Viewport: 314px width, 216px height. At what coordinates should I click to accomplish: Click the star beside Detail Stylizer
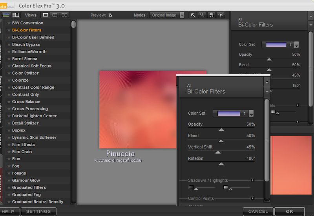pyautogui.click(x=9, y=123)
